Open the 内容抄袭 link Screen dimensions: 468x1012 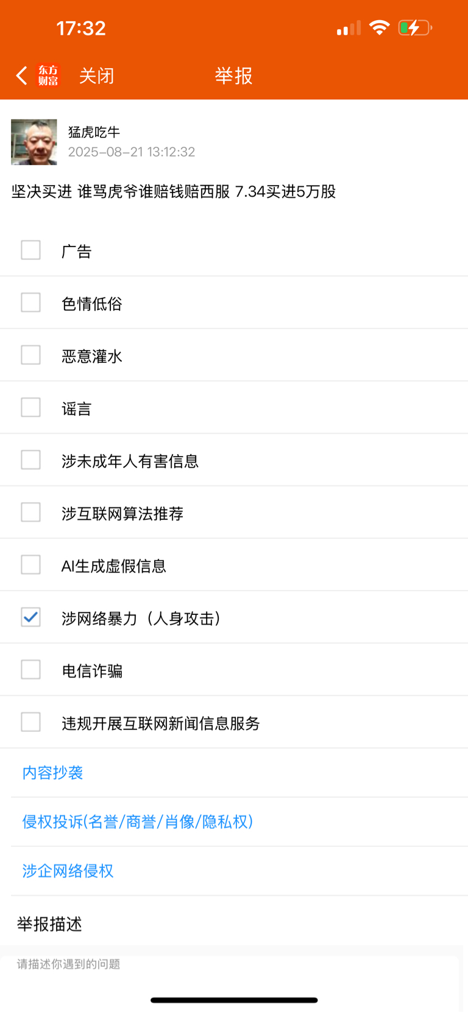[52, 773]
